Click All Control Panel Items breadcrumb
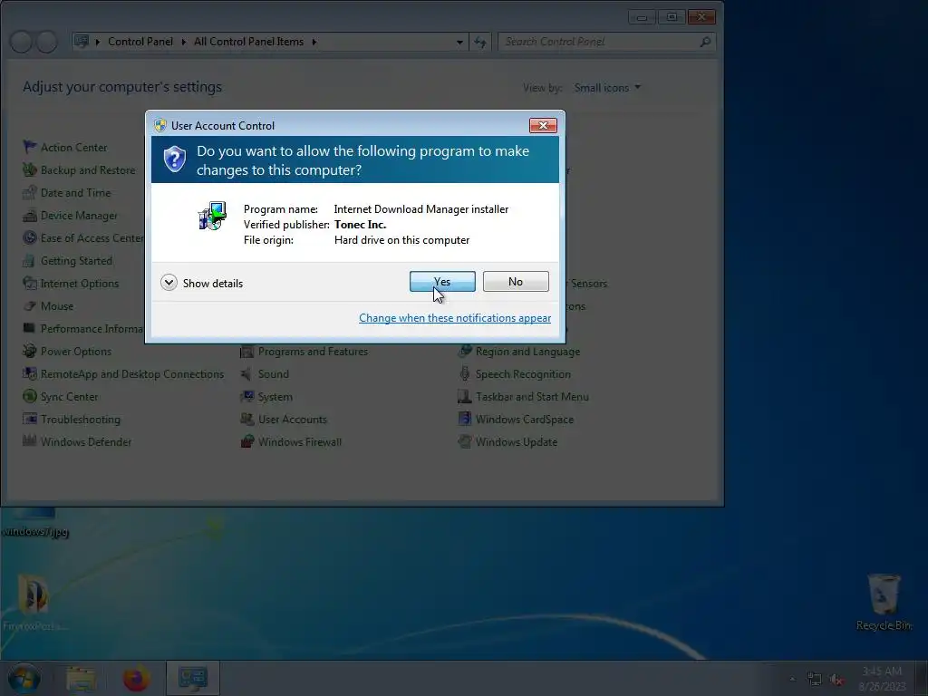 248,42
